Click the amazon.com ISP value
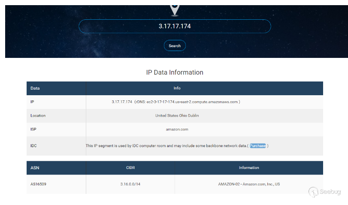This screenshot has width=348, height=205. [x=177, y=129]
